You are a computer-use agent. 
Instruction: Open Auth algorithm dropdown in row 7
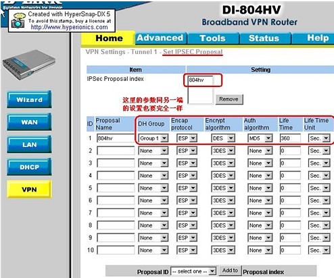pyautogui.click(x=260, y=213)
